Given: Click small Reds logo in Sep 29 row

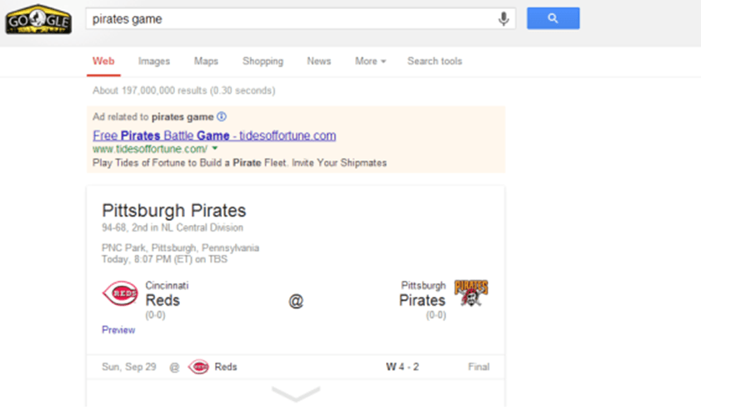Looking at the screenshot, I should point(198,367).
